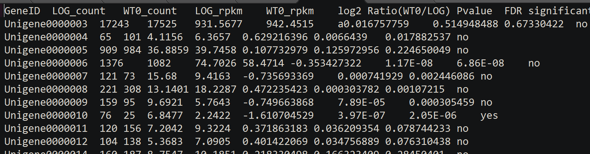The image size is (590, 154).
Task: Click value 17243 in Unigene0000003 row
Action: coord(115,24)
